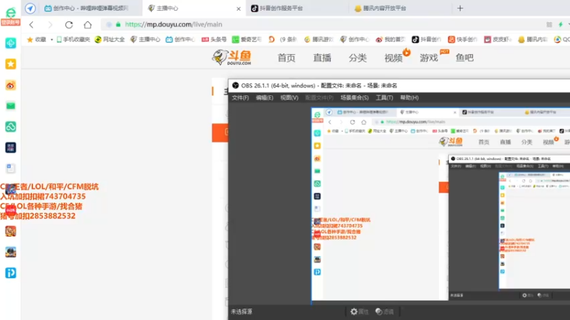Viewport: 570px width, 320px height.
Task: Open the green mail sidebar icon
Action: (x=11, y=106)
